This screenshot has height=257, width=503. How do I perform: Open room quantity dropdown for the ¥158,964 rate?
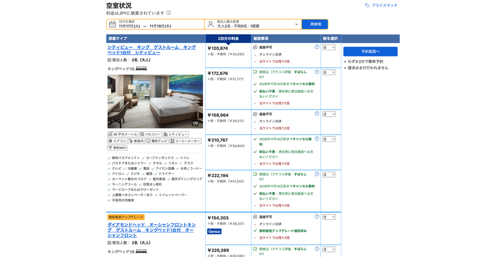point(329,114)
